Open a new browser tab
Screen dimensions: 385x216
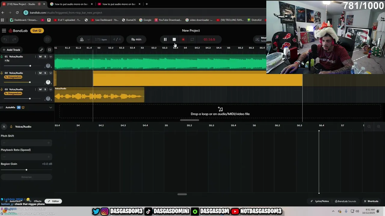[147, 4]
